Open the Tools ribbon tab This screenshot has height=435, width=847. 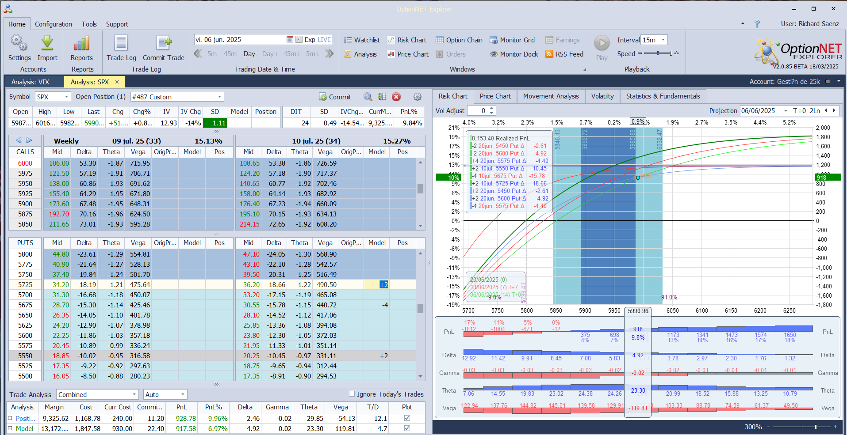(89, 24)
